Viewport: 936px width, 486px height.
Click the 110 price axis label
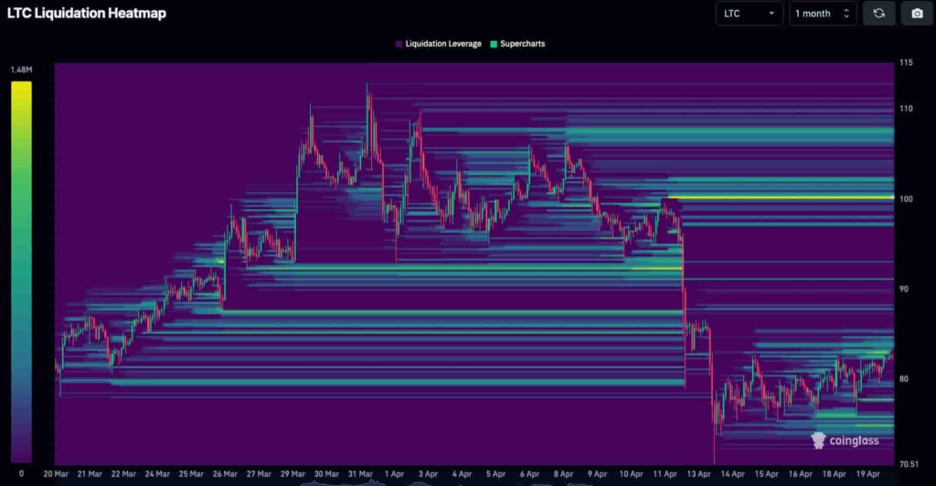point(906,109)
